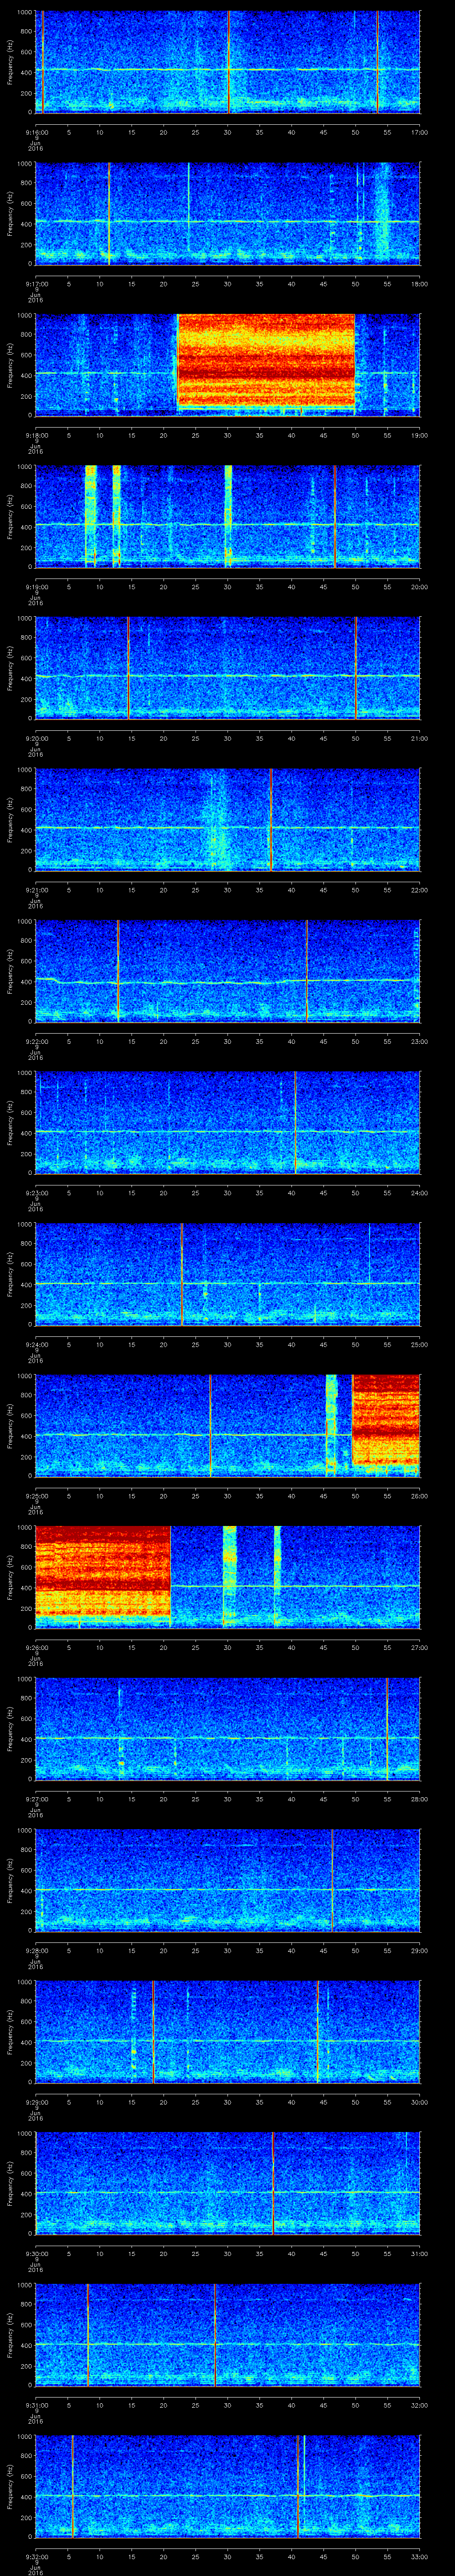
Task: Click the "29:00" end time label
Action: coord(419,1950)
